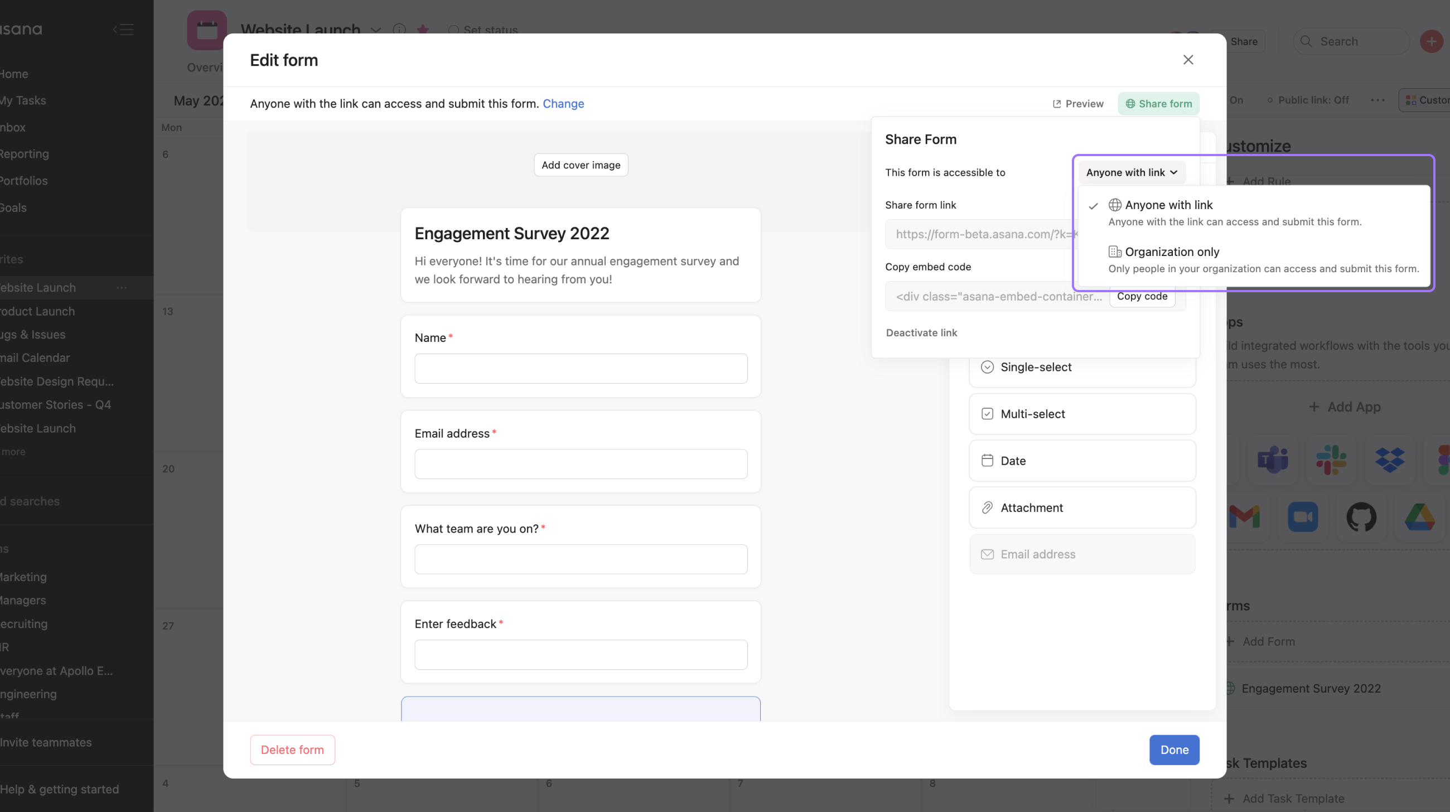This screenshot has height=812, width=1450.
Task: Click the project info icon
Action: [399, 30]
